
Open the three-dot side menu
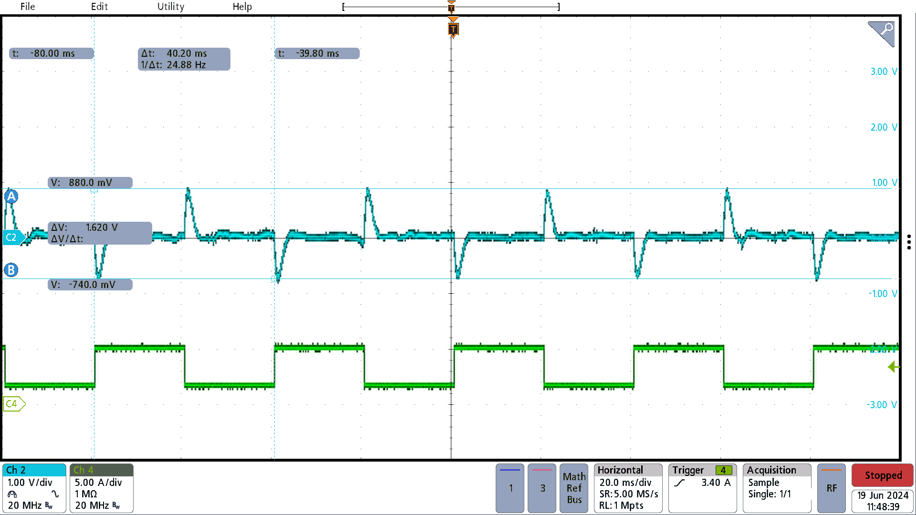tap(909, 242)
